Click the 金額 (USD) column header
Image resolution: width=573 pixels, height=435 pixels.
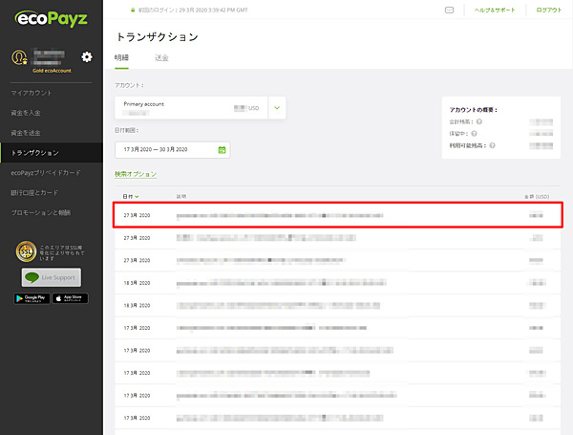pos(537,196)
